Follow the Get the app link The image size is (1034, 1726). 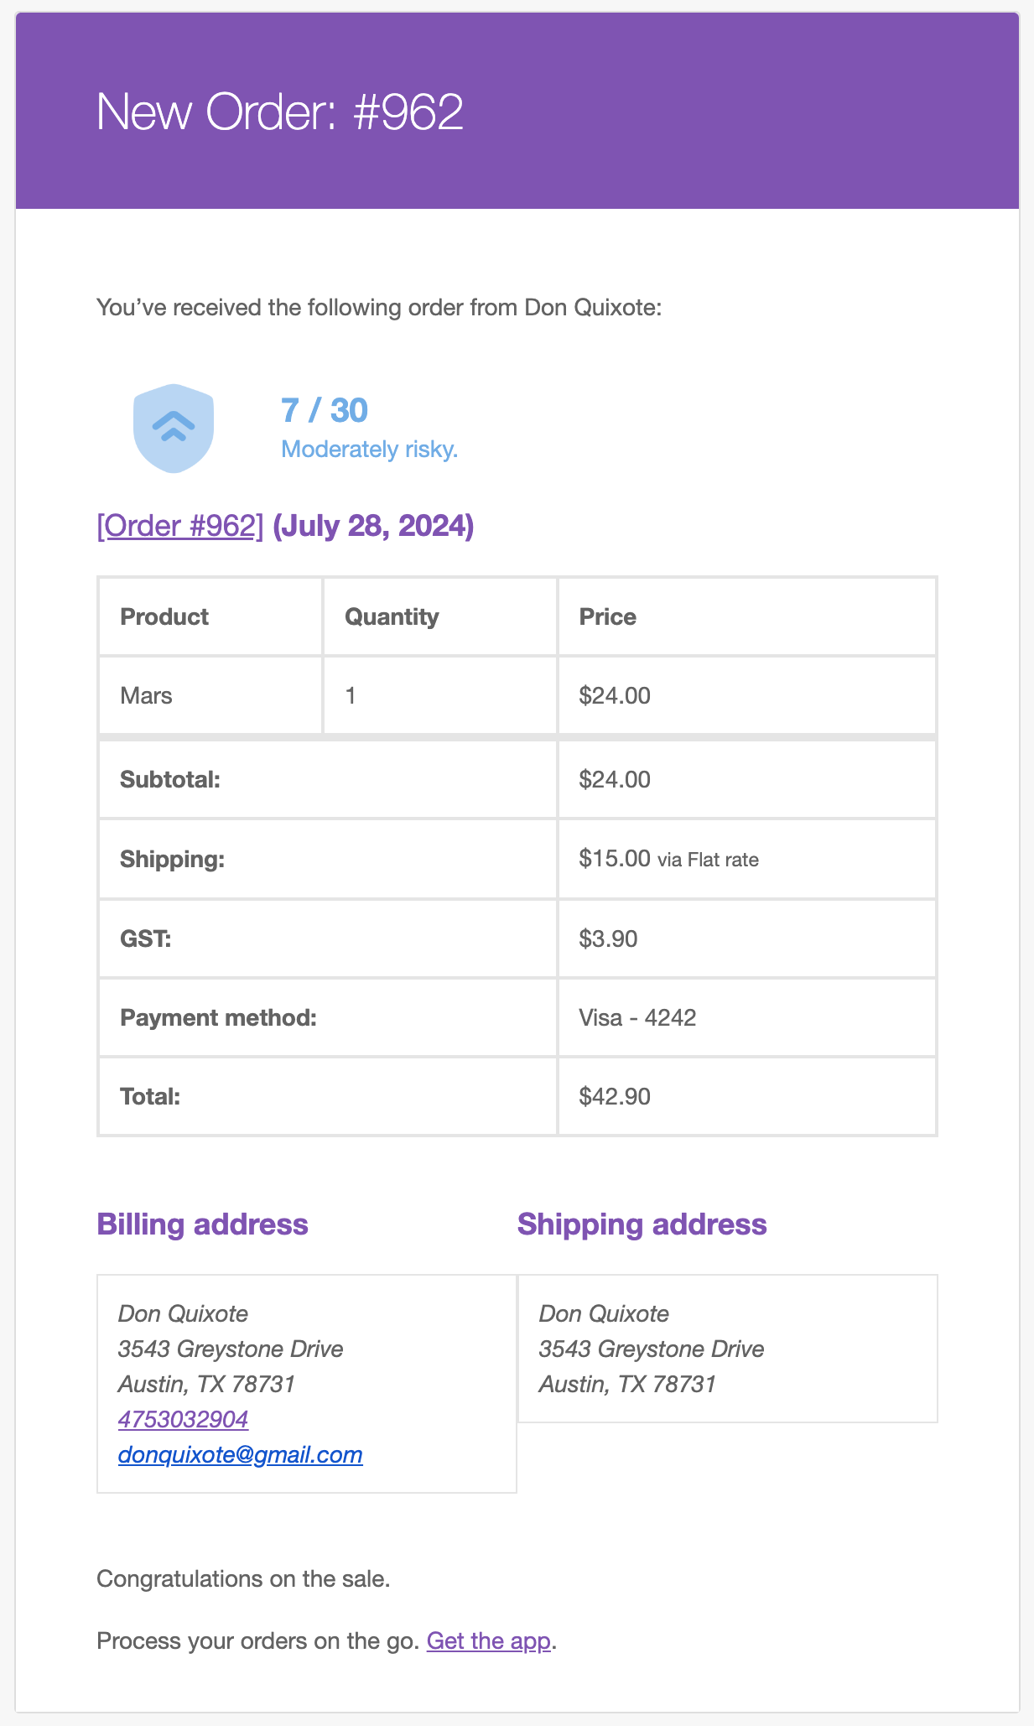tap(489, 1640)
